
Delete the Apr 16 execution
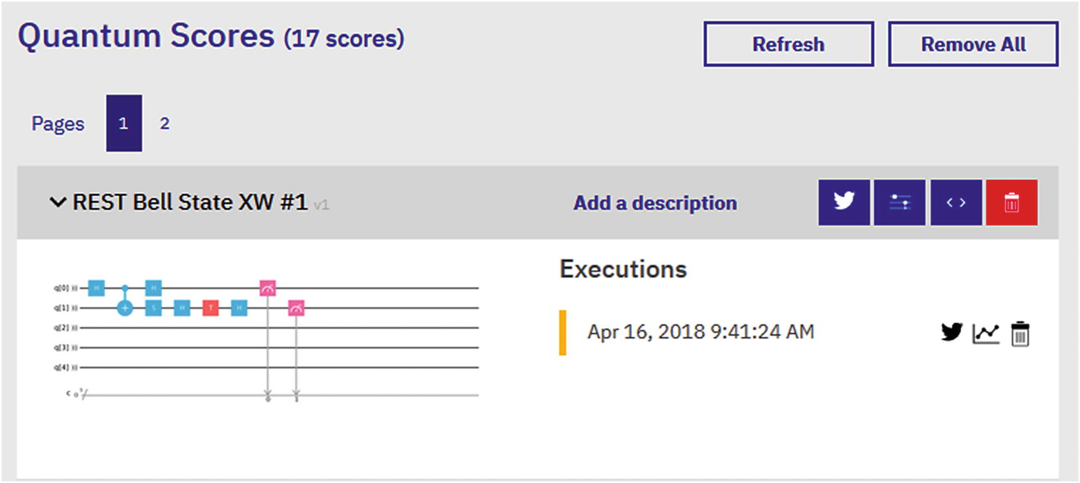(1020, 333)
